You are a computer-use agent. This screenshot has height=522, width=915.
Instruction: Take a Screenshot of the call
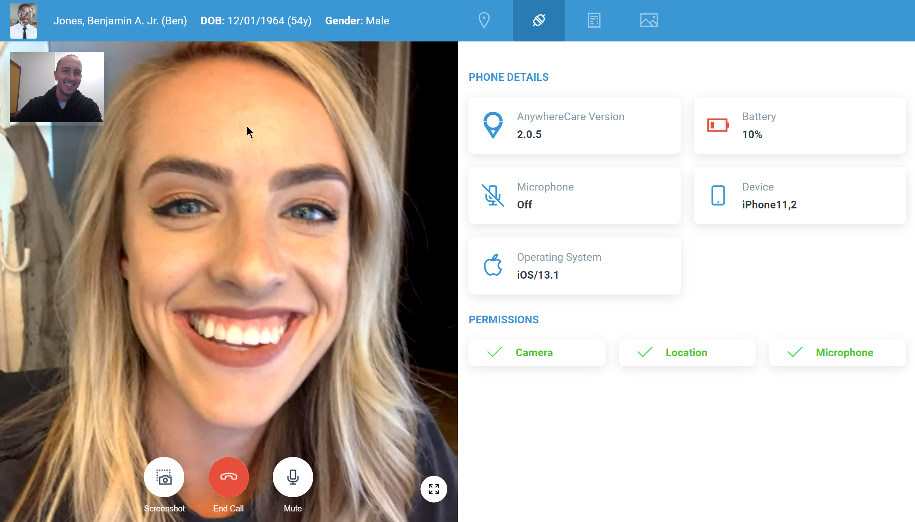[164, 477]
